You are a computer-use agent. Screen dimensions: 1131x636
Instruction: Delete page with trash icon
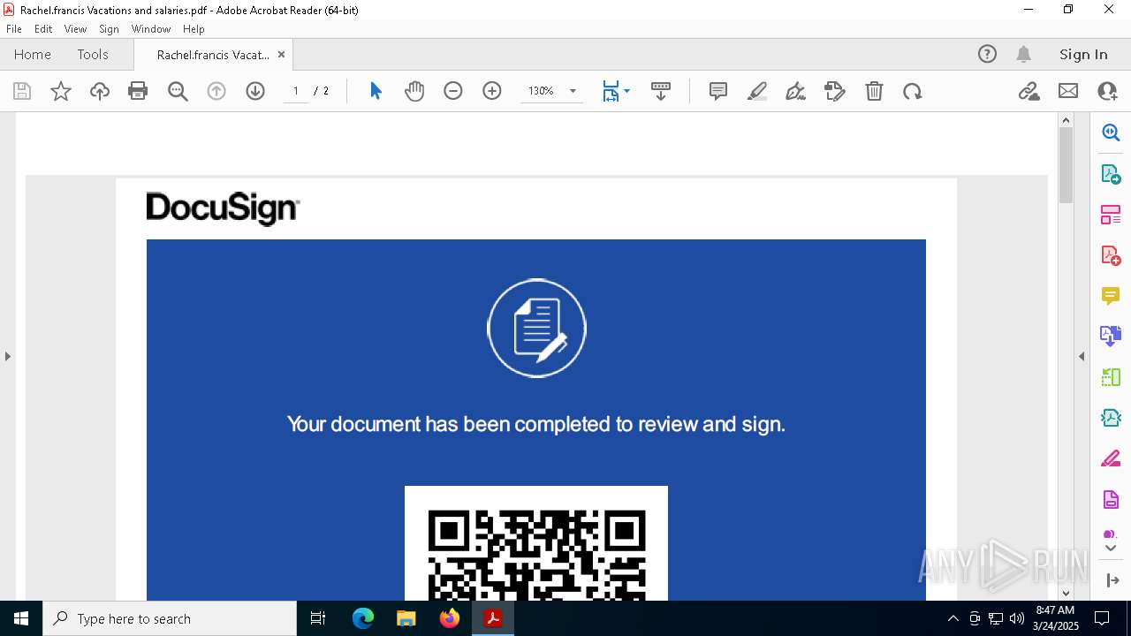[874, 91]
